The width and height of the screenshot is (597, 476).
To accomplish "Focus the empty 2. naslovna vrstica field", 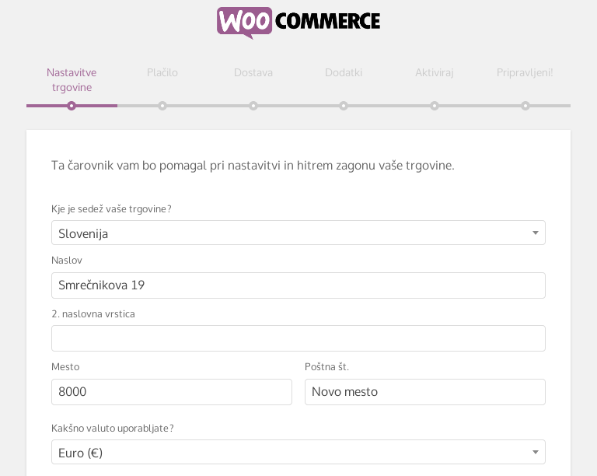I will coord(298,338).
